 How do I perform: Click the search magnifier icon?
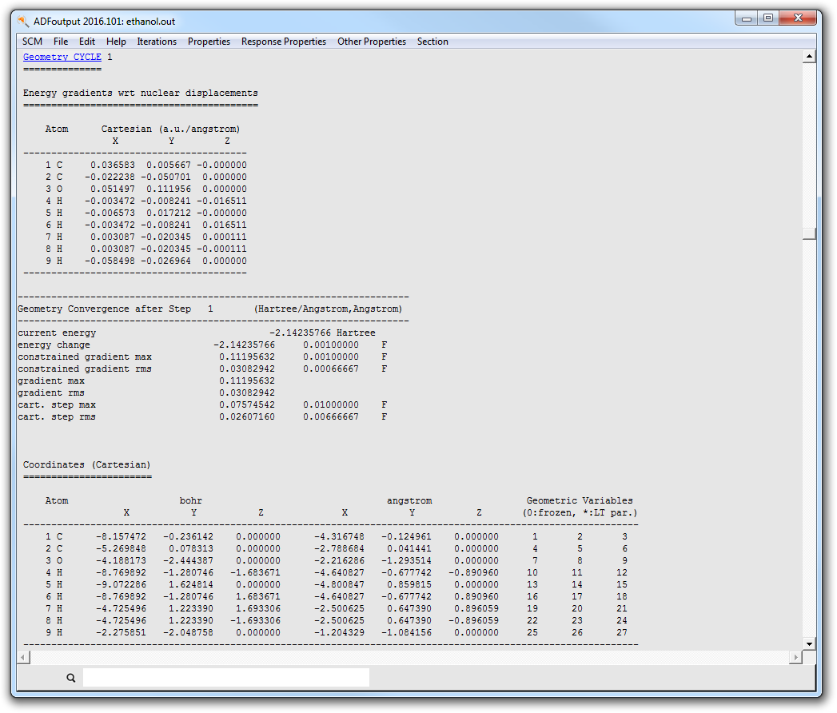click(71, 678)
